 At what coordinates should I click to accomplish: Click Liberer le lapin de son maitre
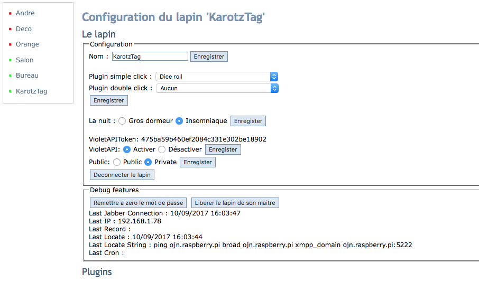(235, 203)
